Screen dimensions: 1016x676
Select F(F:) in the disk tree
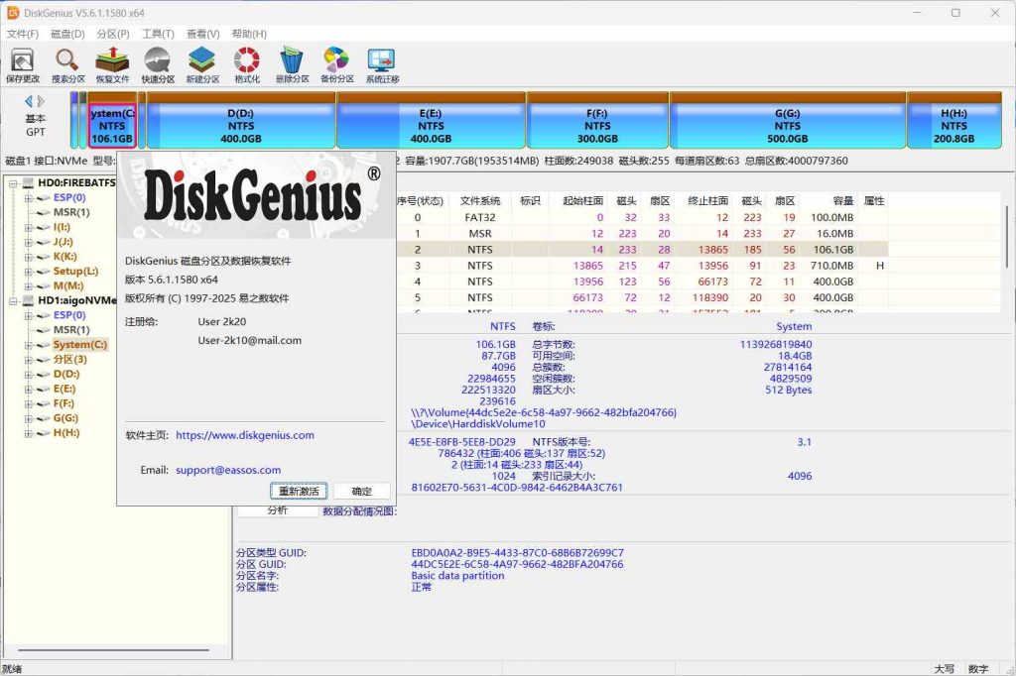point(64,404)
